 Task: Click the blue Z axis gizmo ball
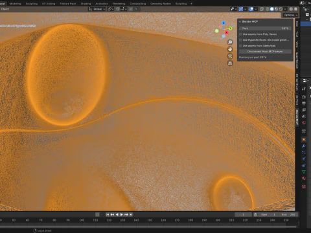(x=224, y=23)
